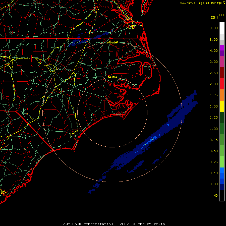The image size is (226, 226).
Task: Click the 1.00 legend value
Action: tap(214, 129)
